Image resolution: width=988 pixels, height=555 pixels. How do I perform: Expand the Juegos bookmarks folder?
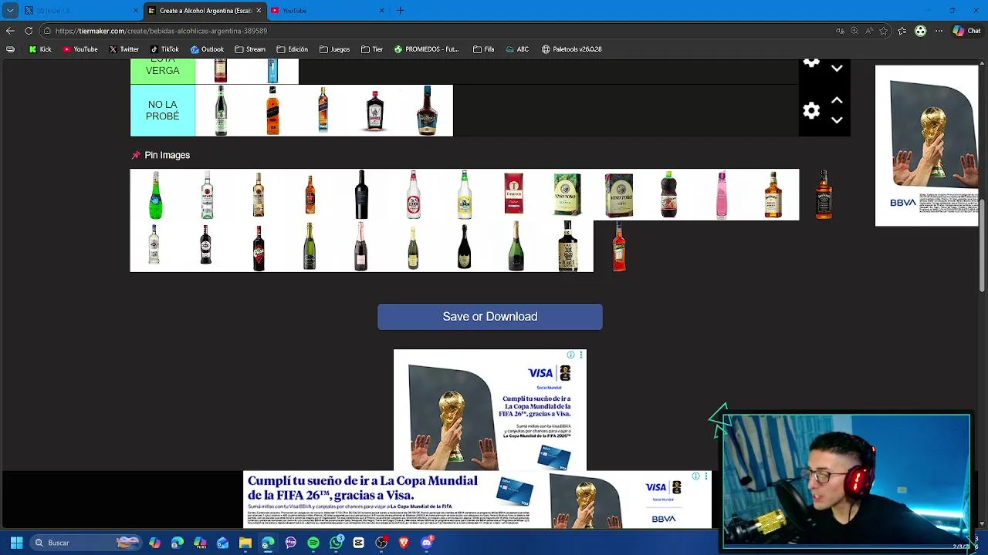pyautogui.click(x=335, y=49)
